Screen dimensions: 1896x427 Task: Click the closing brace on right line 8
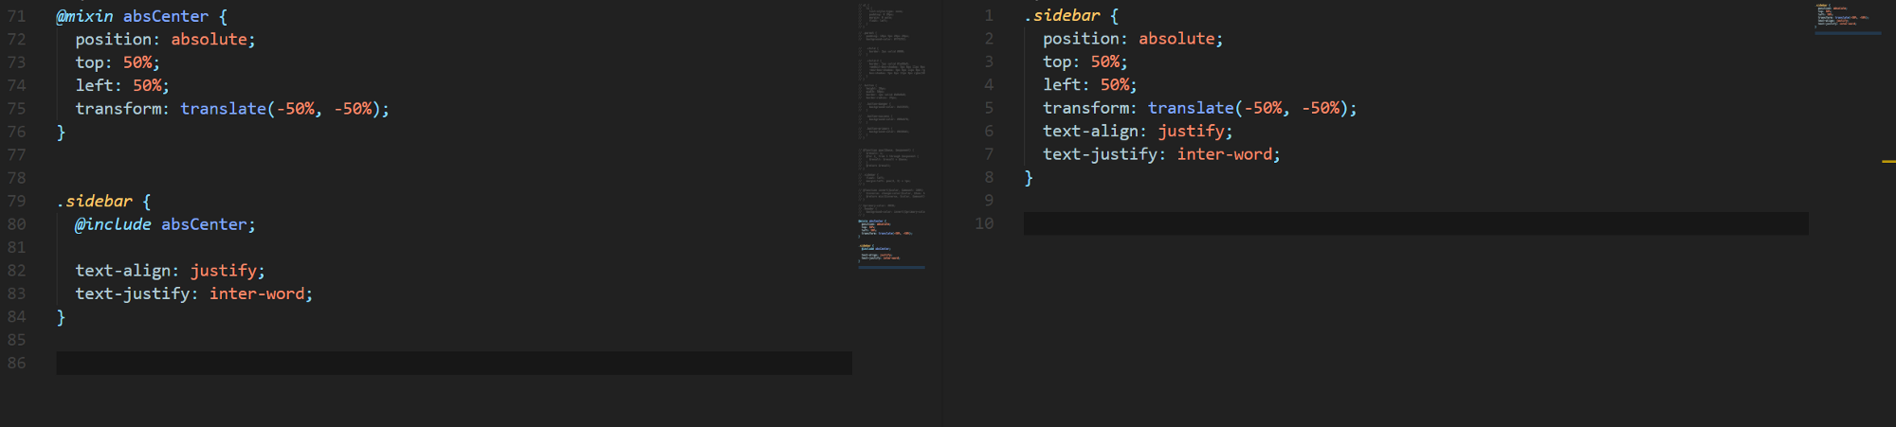tap(1029, 178)
